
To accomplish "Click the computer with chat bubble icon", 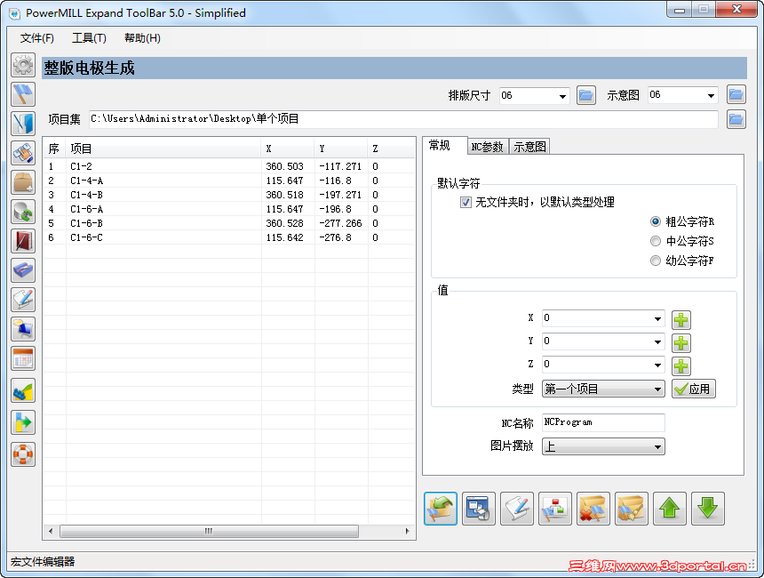I will coord(23,329).
